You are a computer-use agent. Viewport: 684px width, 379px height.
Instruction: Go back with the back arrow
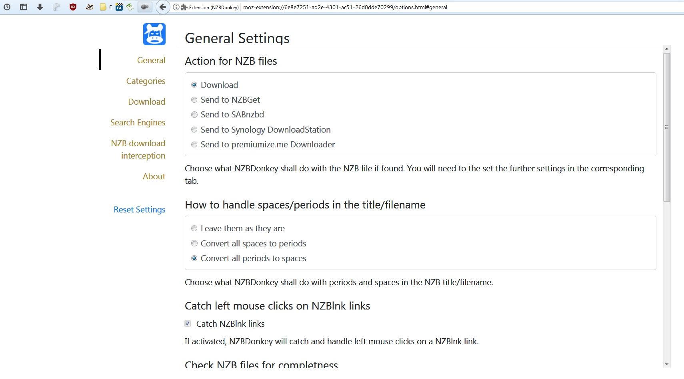[x=162, y=7]
